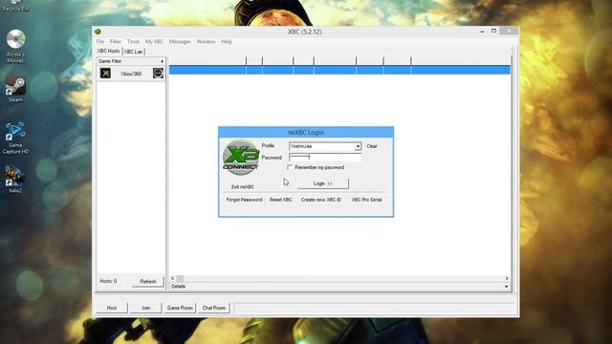Screen dimensions: 612x344
Task: Expand the Details panel dropdown
Action: click(x=506, y=287)
